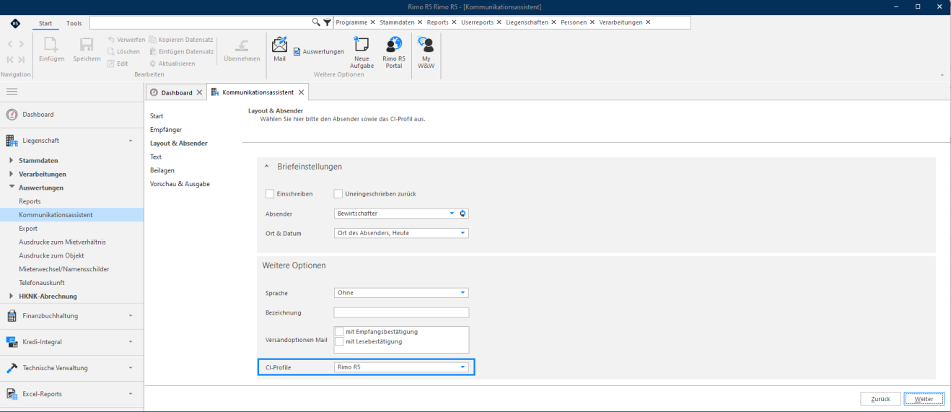The image size is (951, 412).
Task: Expand the Finanzbuchhaltung sidebar group
Action: pyautogui.click(x=130, y=316)
